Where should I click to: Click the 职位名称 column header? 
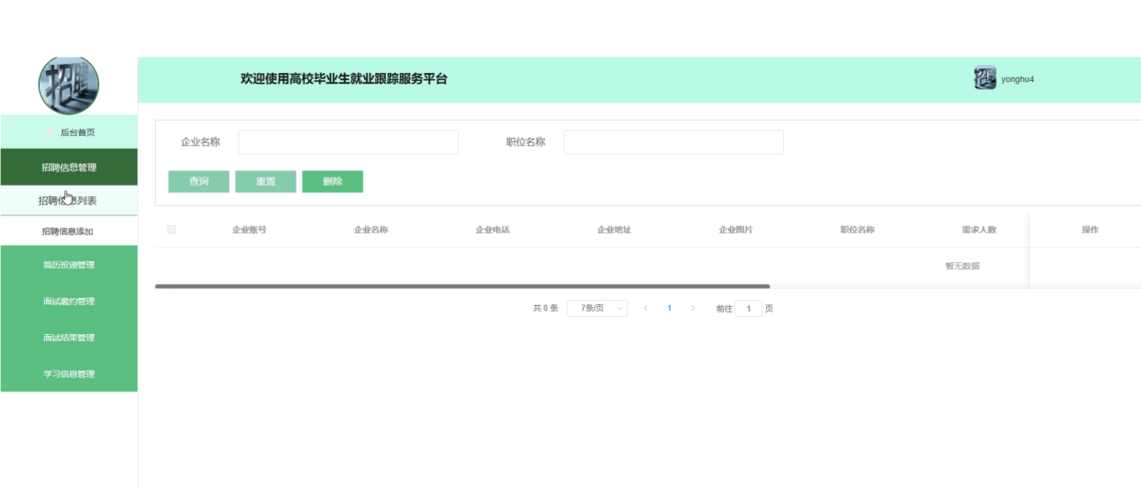tap(857, 230)
